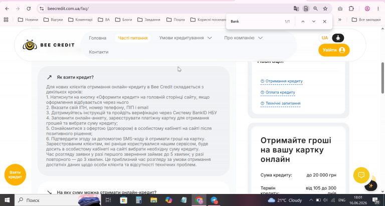
Task: Open the Все закладки folder
Action: tap(366, 20)
